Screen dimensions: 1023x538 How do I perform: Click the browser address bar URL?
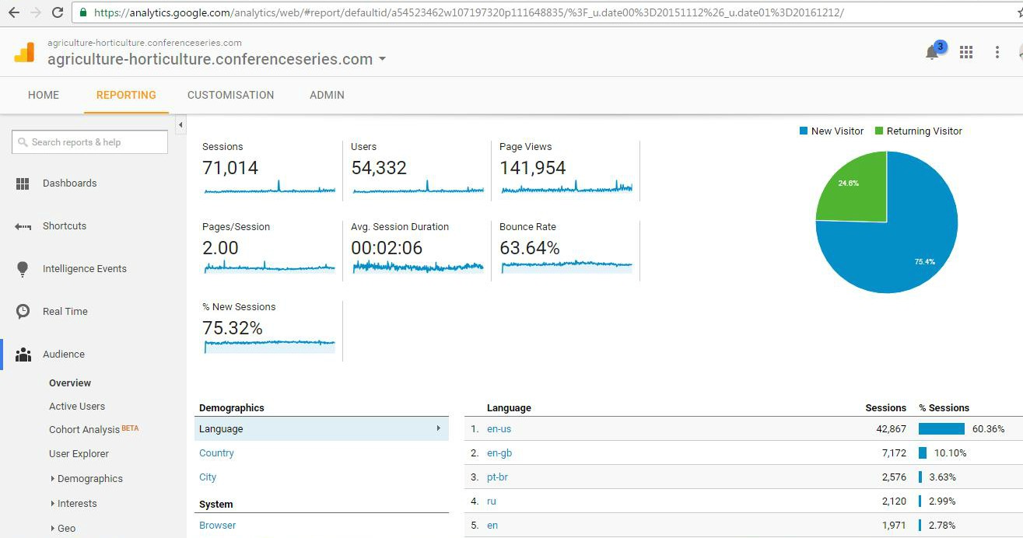[468, 12]
